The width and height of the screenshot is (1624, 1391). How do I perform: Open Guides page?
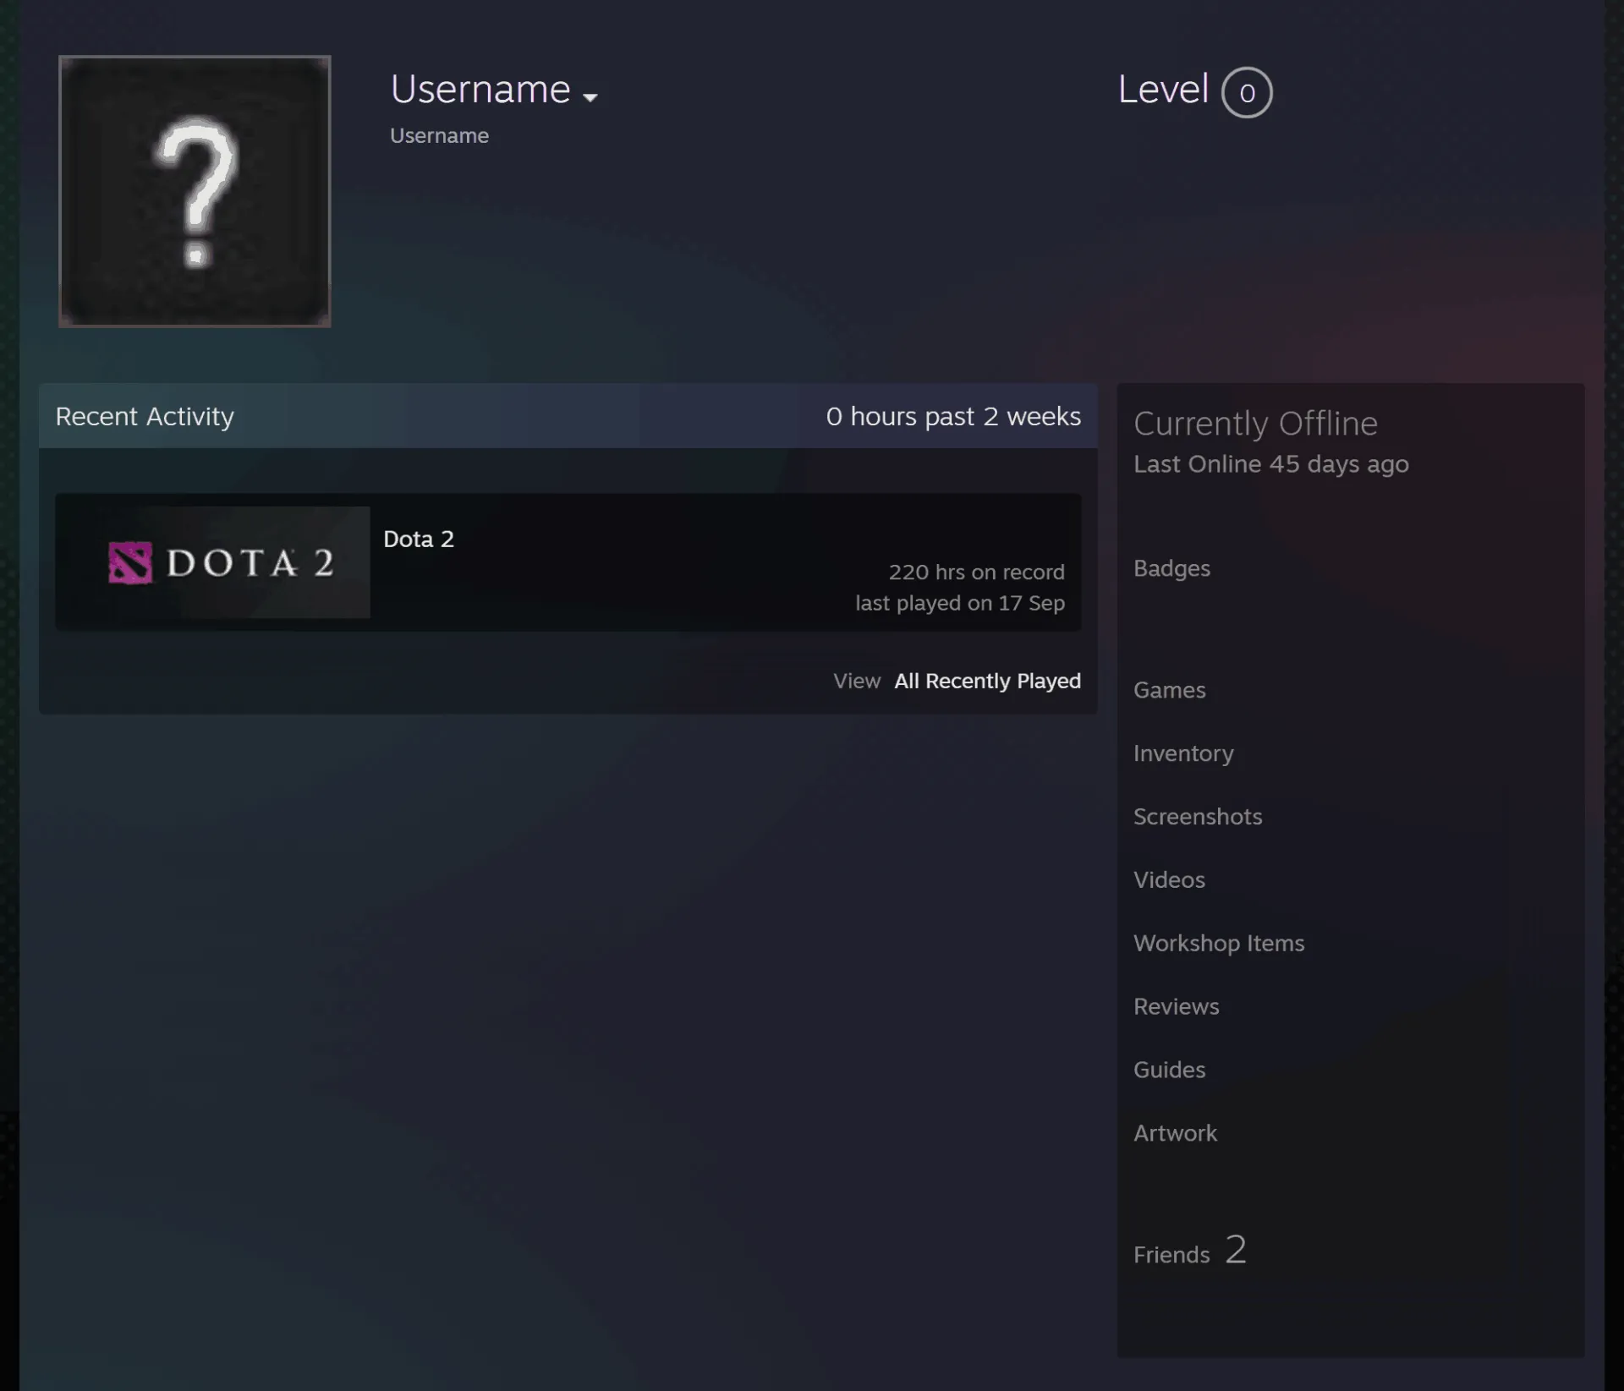tap(1170, 1070)
